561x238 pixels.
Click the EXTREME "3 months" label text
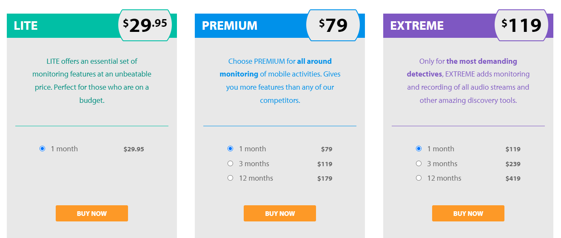click(x=442, y=164)
